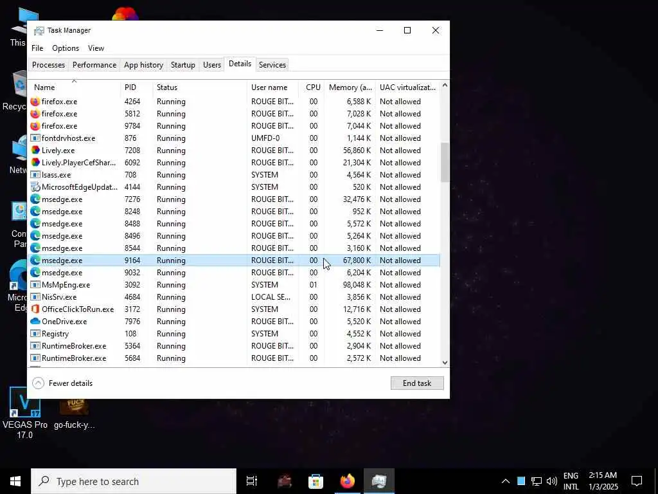Click the MsMpEng.exe process icon

pyautogui.click(x=35, y=285)
